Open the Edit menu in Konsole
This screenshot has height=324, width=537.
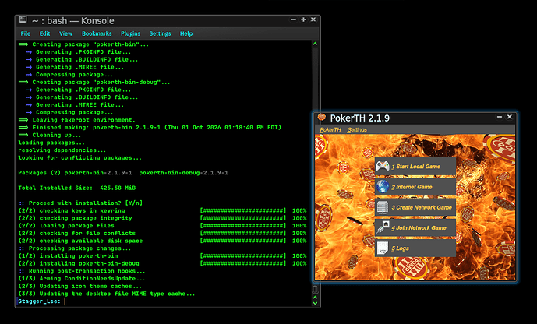click(44, 33)
